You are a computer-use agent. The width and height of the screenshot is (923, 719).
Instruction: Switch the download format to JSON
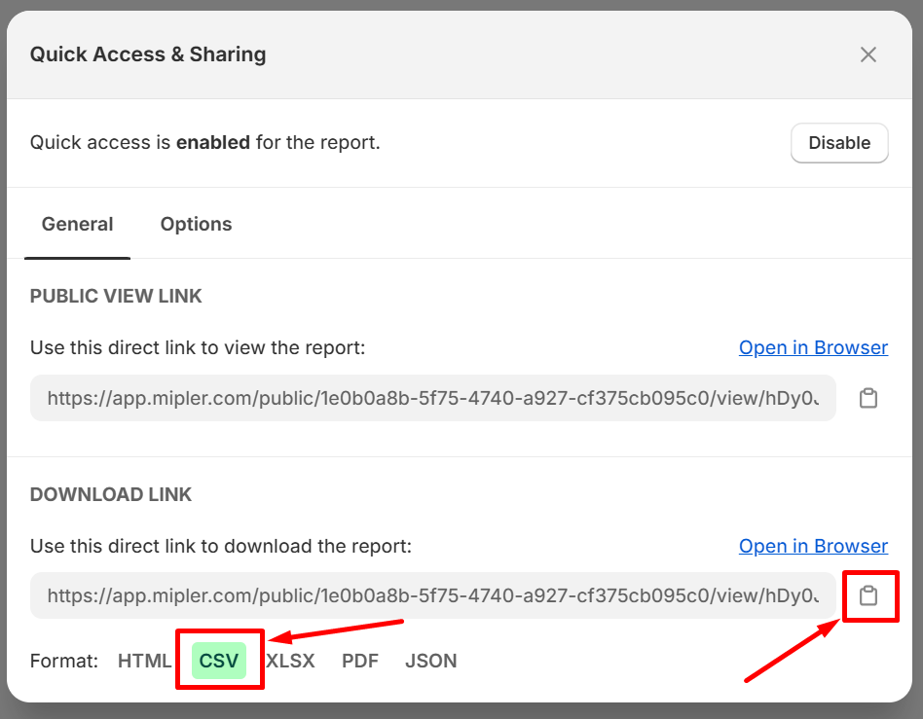pos(430,662)
